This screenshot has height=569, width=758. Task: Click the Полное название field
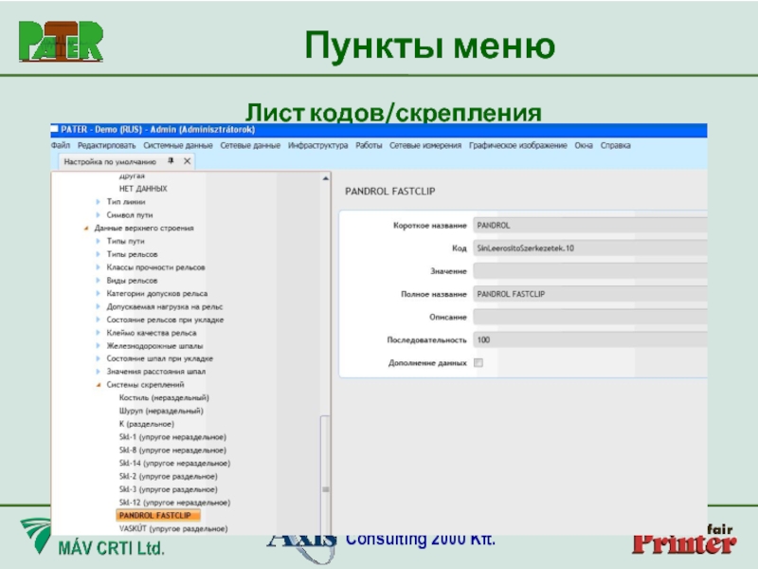pos(589,294)
